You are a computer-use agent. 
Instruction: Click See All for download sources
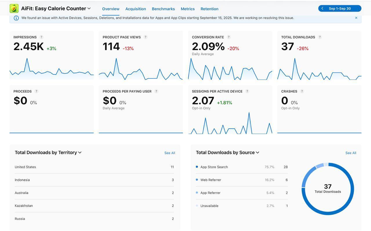(x=351, y=153)
